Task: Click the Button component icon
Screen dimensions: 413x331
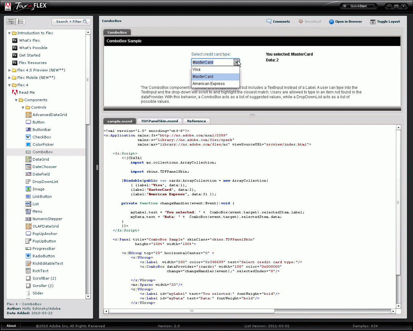Action: [x=28, y=122]
